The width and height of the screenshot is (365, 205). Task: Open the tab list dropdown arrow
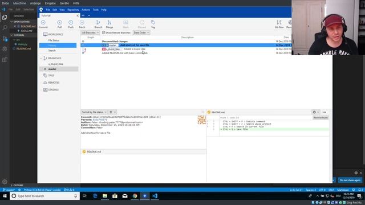point(89,15)
